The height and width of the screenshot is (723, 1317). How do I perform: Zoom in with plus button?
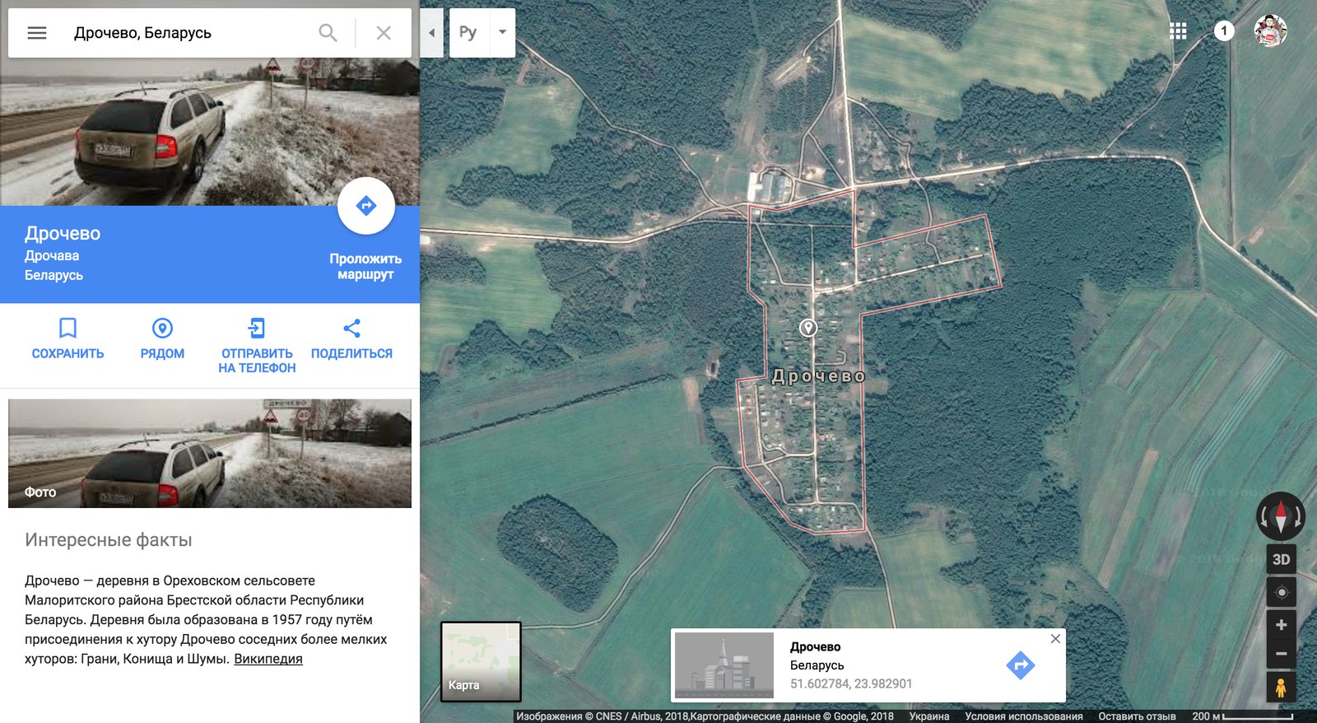(x=1281, y=625)
